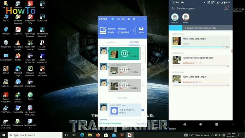This screenshot has height=138, width=245.
Task: Click funny video part 2.mp4 progress bar
Action: [199, 47]
